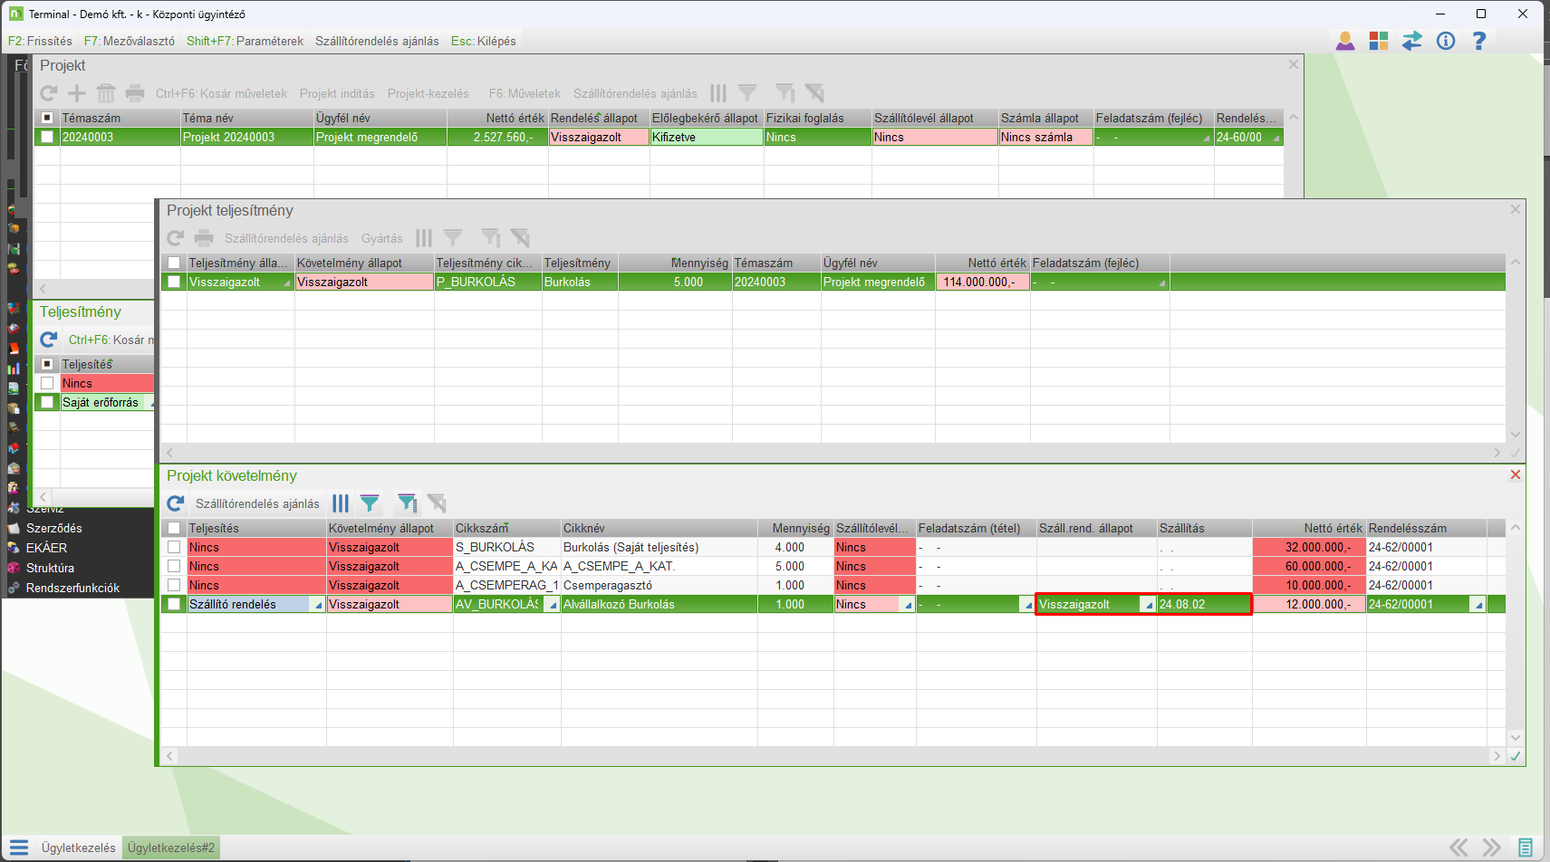1550x862 pixels.
Task: Click the colored tiles icon in top bar
Action: coord(1379,41)
